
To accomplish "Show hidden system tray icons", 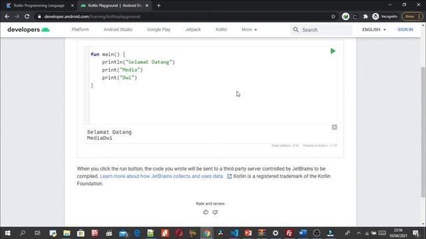I will (359, 233).
